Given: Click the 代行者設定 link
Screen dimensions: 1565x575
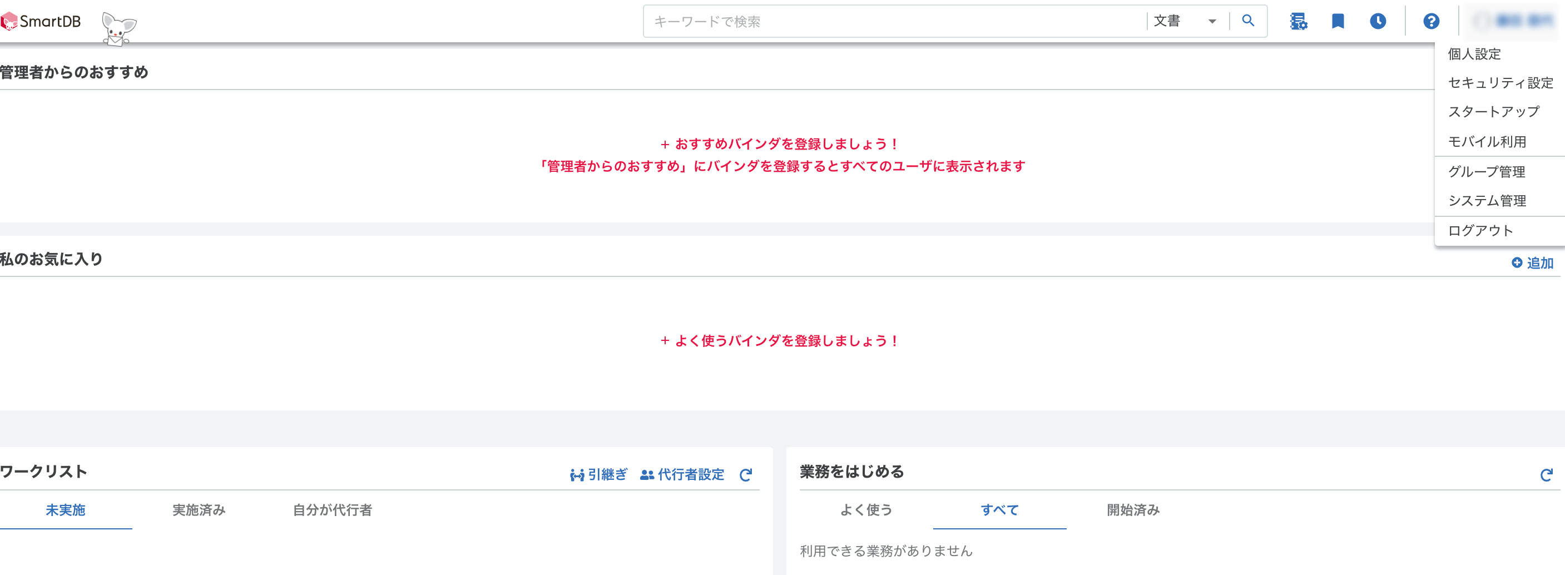Looking at the screenshot, I should (682, 475).
